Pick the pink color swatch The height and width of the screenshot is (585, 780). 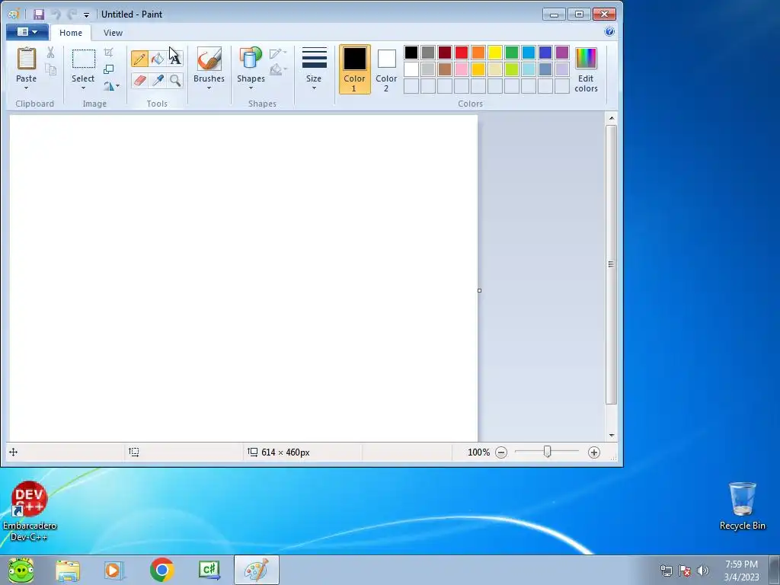tap(462, 69)
